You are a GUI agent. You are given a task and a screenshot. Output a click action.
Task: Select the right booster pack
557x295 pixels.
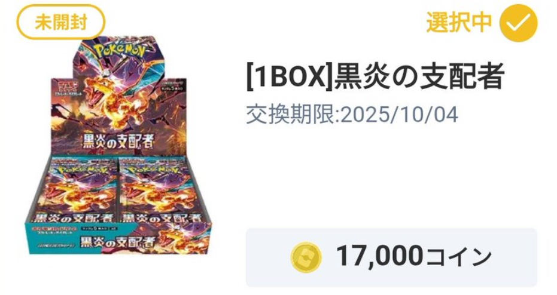[x=154, y=190]
